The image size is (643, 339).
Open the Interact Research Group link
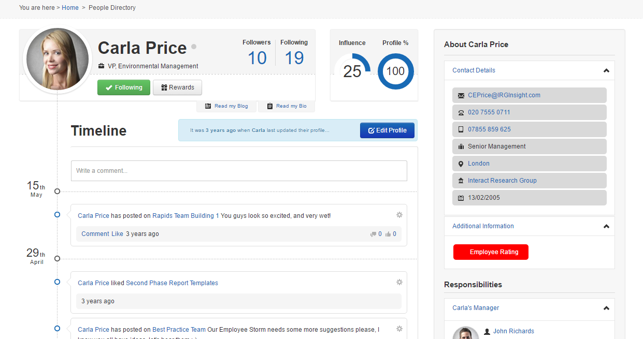click(502, 181)
